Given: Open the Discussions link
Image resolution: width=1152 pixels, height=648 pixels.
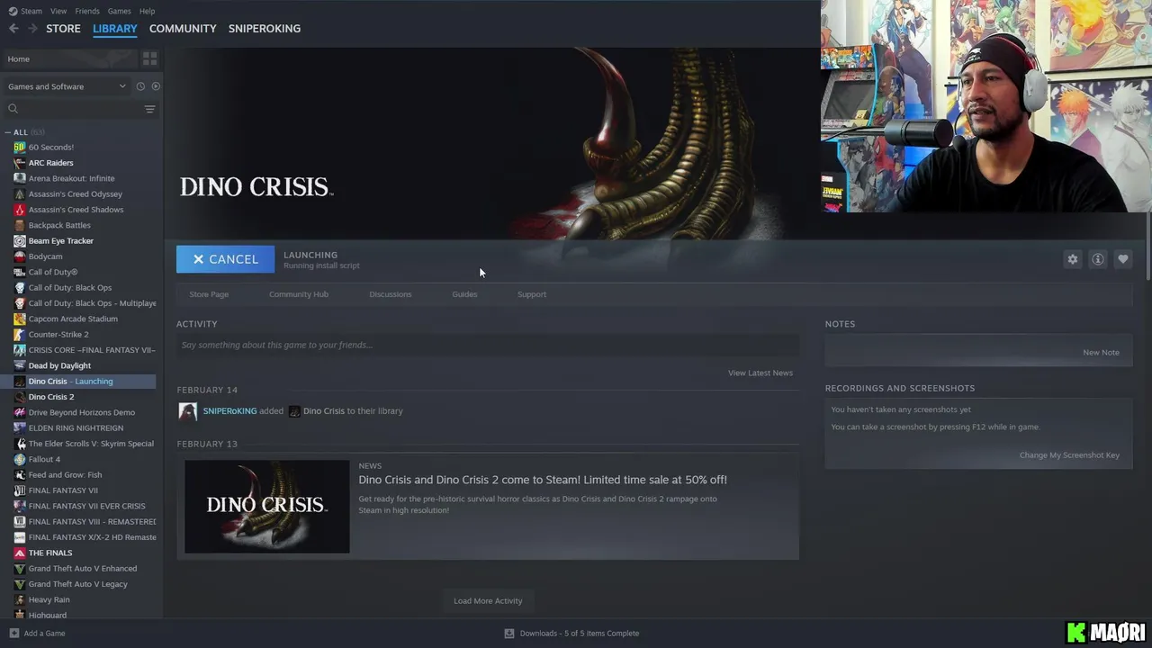Looking at the screenshot, I should [x=390, y=294].
